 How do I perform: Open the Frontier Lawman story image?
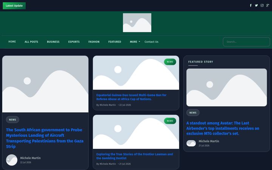136,132
